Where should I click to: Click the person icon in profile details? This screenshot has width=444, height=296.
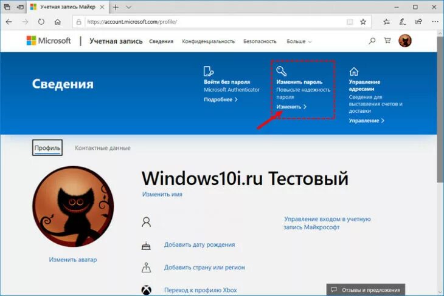point(147,222)
